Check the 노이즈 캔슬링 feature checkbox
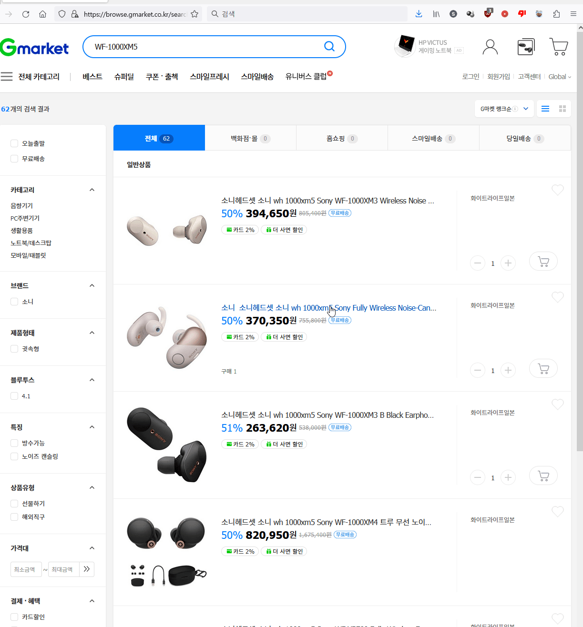 [14, 456]
